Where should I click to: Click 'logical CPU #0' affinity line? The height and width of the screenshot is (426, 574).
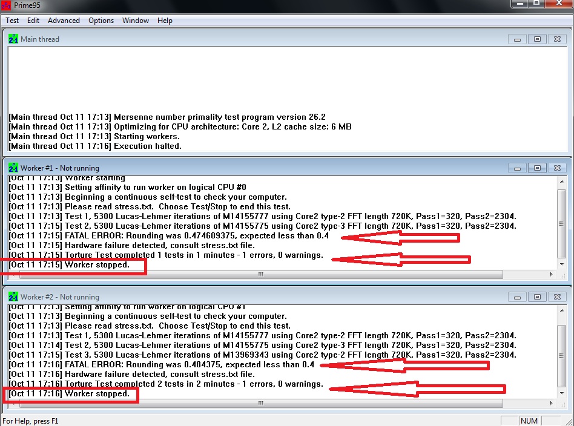point(127,188)
